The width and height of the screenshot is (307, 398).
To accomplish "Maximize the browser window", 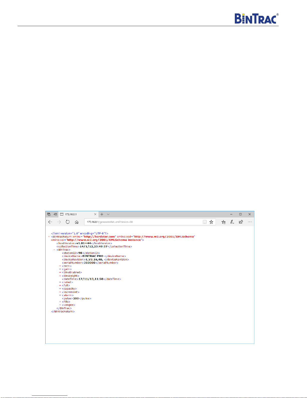I will pyautogui.click(x=240, y=214).
